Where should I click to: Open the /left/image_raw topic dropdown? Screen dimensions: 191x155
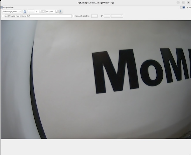pos(12,11)
